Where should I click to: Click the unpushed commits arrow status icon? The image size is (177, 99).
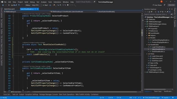135,98
